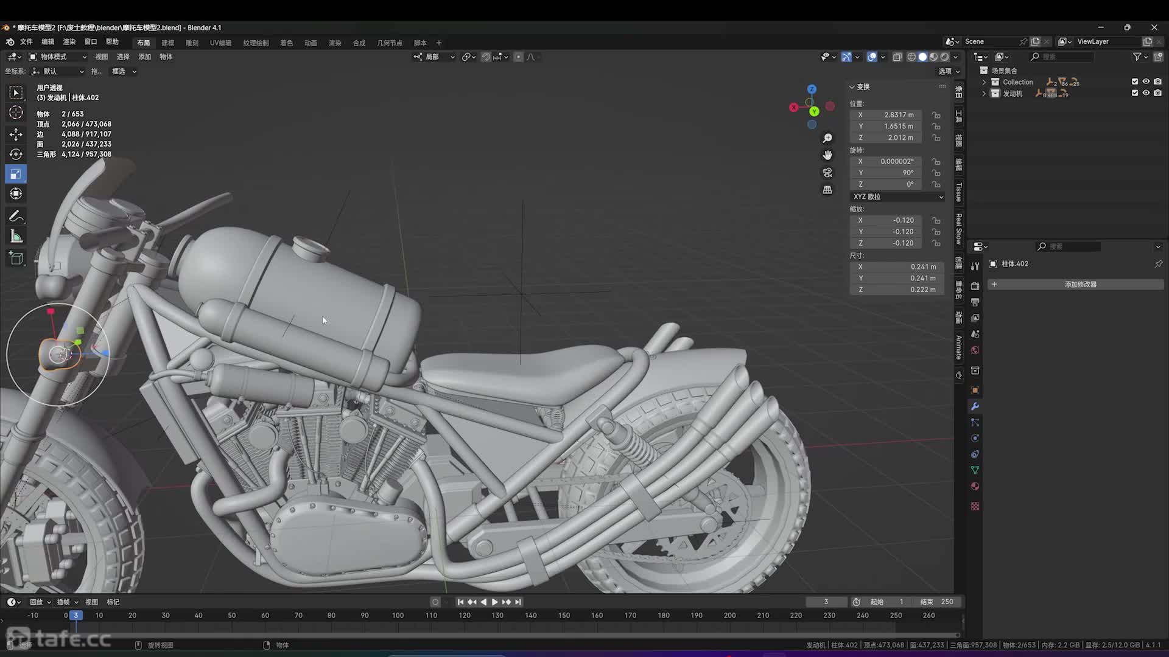The image size is (1169, 657).
Task: Toggle viewport overlays button
Action: point(872,57)
